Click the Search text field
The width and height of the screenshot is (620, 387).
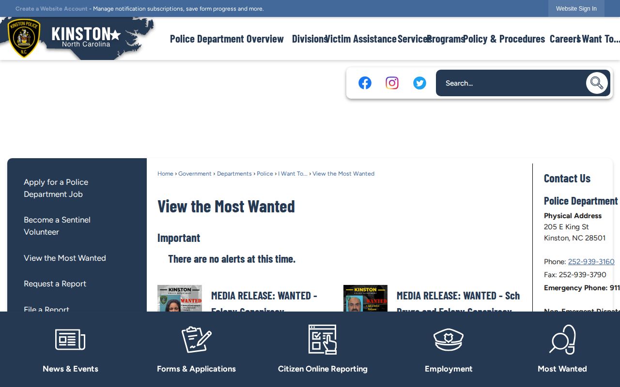coord(511,83)
